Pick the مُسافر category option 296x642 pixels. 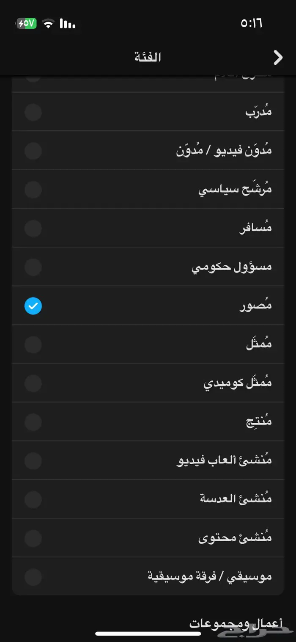click(x=148, y=228)
